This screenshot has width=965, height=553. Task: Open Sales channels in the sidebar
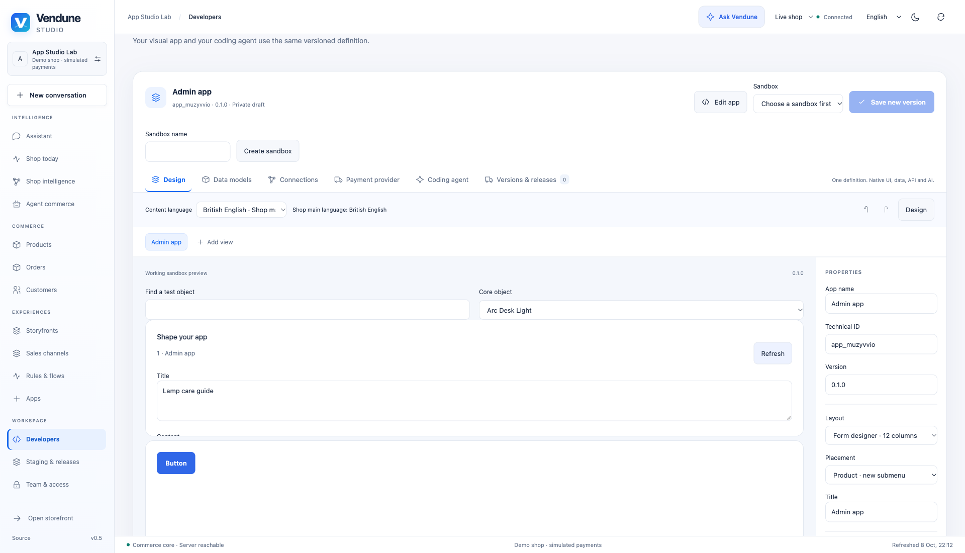tap(57, 353)
